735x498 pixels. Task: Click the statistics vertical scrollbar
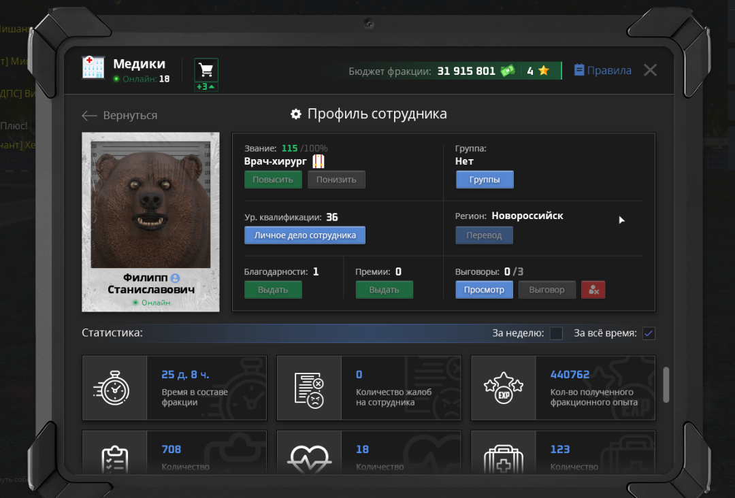pyautogui.click(x=666, y=384)
